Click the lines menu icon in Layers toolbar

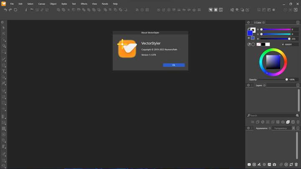coord(253,122)
